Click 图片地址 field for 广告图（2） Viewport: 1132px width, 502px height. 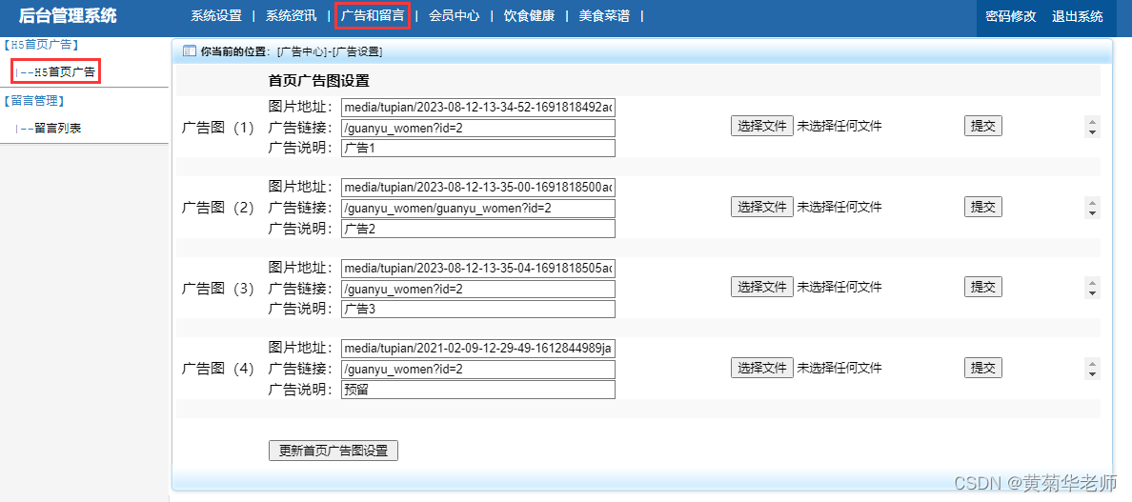pos(478,189)
